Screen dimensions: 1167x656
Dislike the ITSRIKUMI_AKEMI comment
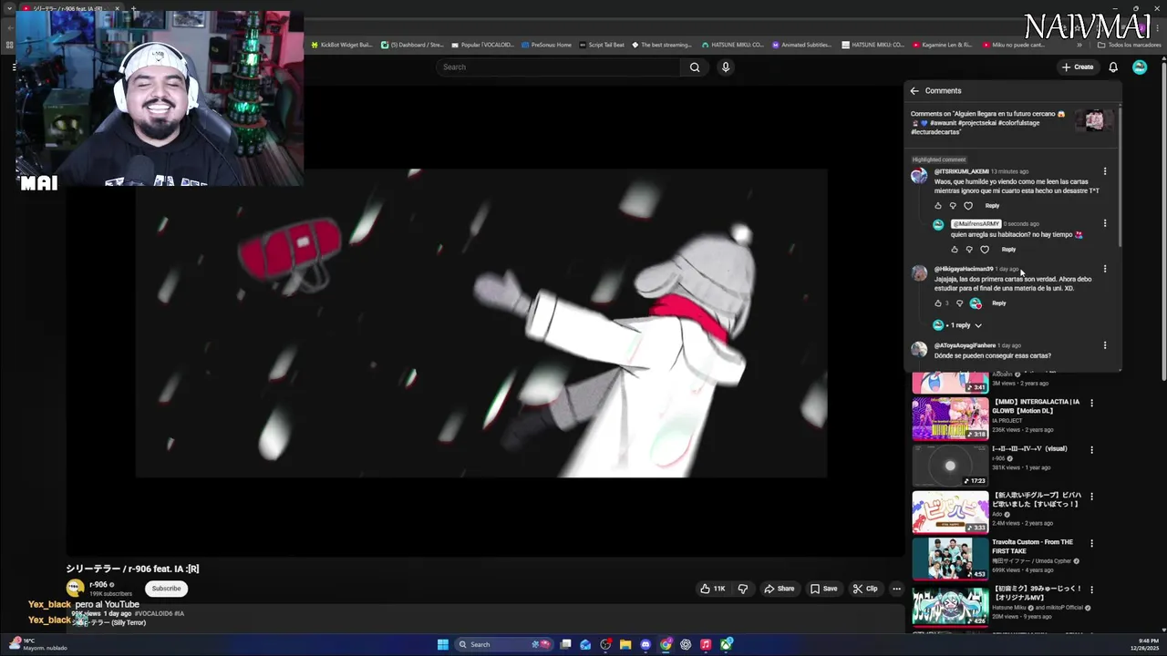pyautogui.click(x=953, y=206)
